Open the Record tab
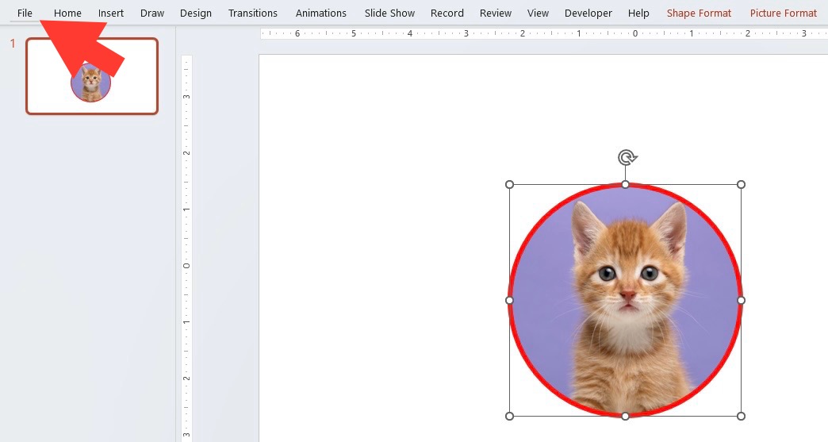The width and height of the screenshot is (828, 442). (x=447, y=13)
